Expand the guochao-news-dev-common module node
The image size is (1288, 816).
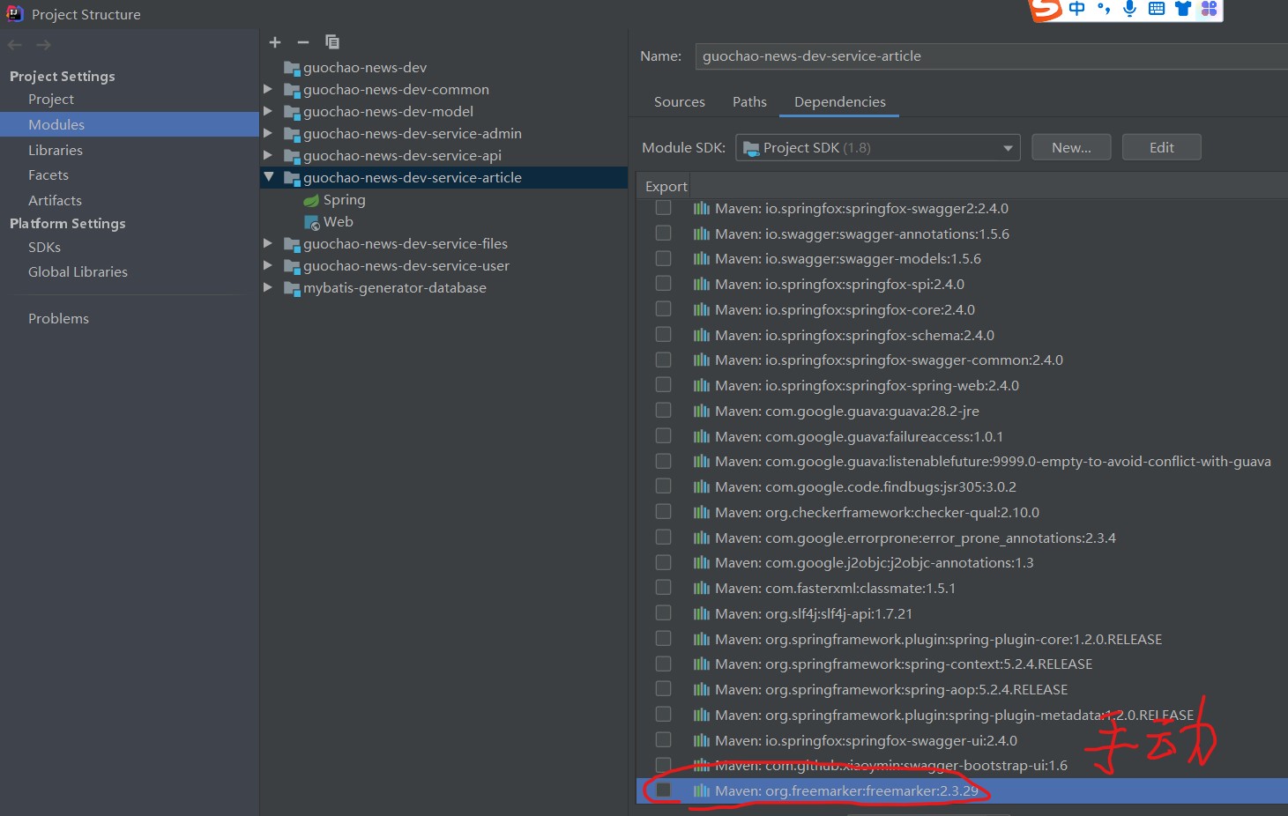tap(268, 89)
